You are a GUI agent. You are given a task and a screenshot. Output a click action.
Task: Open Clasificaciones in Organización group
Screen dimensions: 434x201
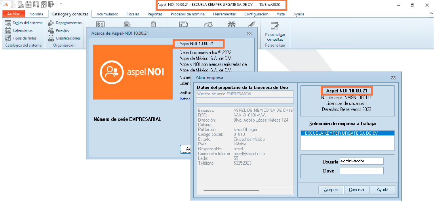point(64,38)
